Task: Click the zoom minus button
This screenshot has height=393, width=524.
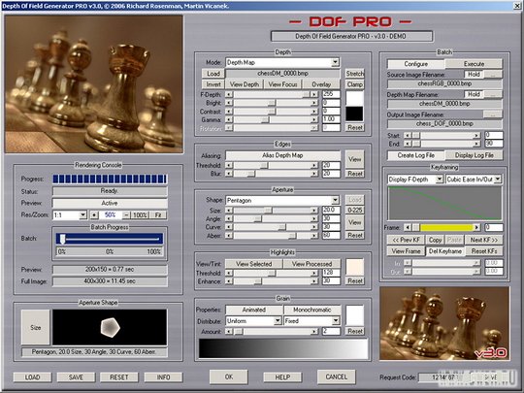Action: pos(126,214)
